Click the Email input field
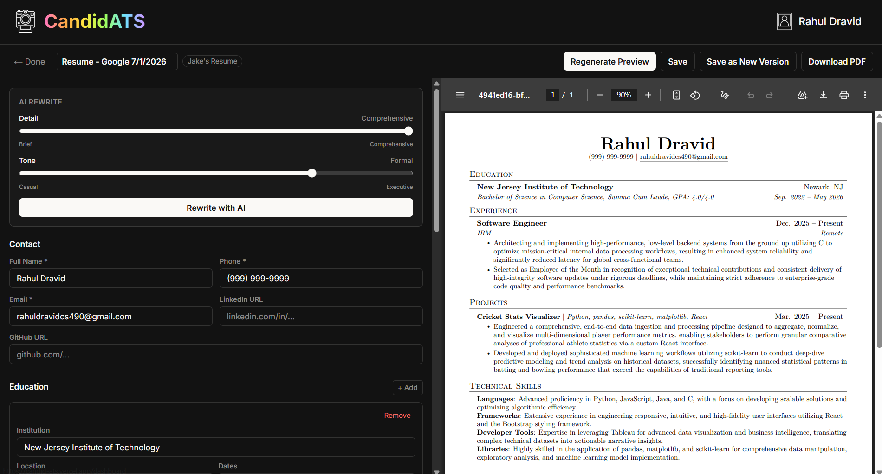The width and height of the screenshot is (882, 474). 111,316
